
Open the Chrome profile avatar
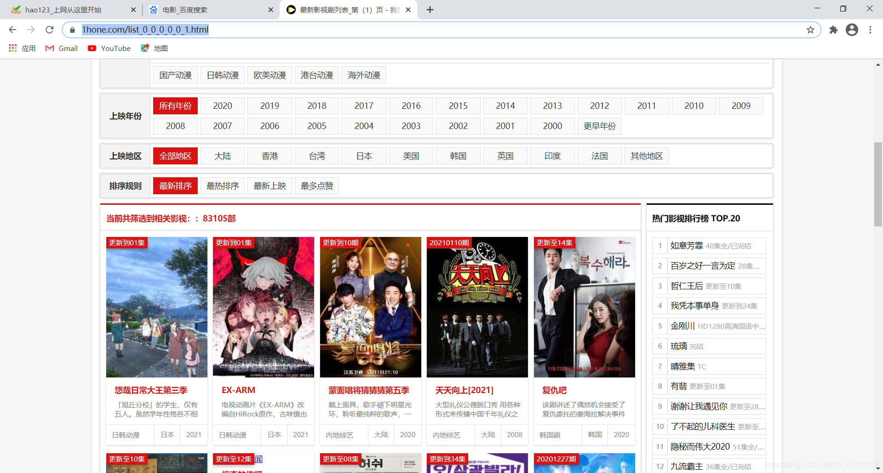[x=852, y=30]
